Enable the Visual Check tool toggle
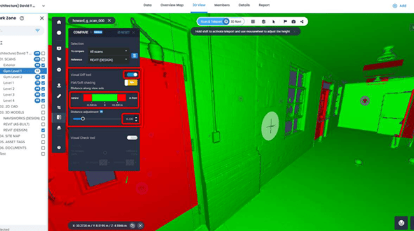Image resolution: width=414 pixels, height=231 pixels. (x=132, y=137)
